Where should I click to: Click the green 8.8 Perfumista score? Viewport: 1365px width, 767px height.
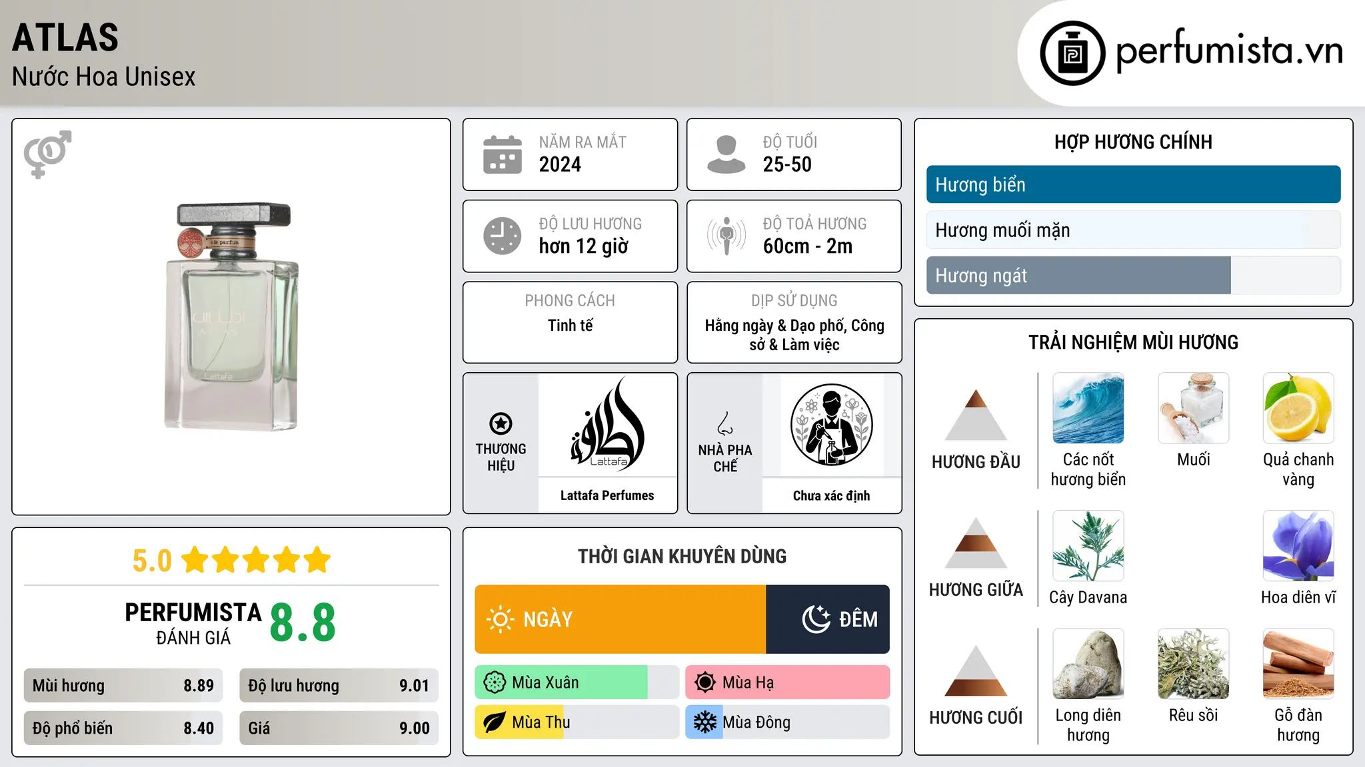(x=303, y=623)
